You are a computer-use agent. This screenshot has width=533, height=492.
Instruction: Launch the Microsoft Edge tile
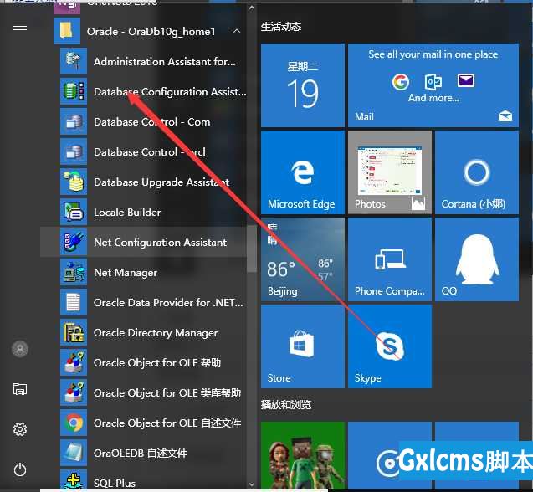(303, 172)
